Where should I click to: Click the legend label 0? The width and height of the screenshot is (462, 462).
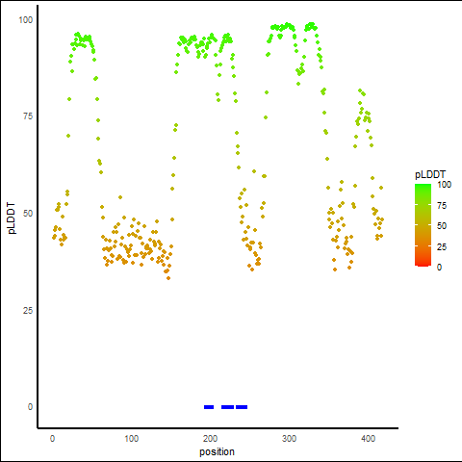point(440,268)
